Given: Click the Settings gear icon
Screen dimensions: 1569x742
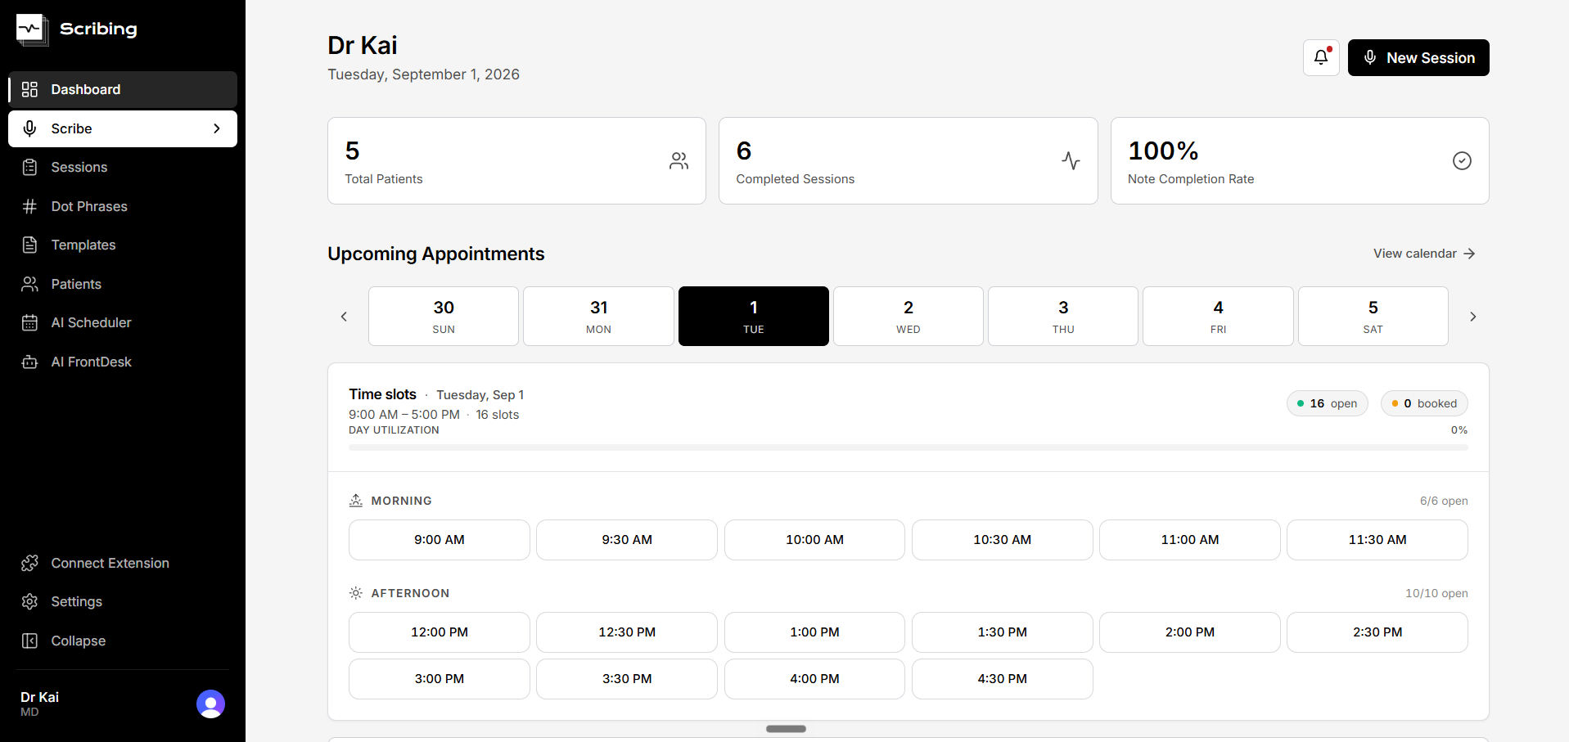Looking at the screenshot, I should point(29,601).
